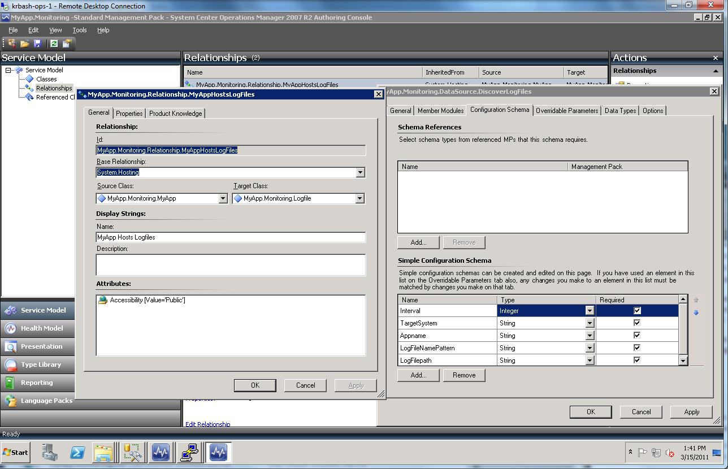Toggle Required checkbox for TargetSystem
This screenshot has width=728, height=469.
637,323
